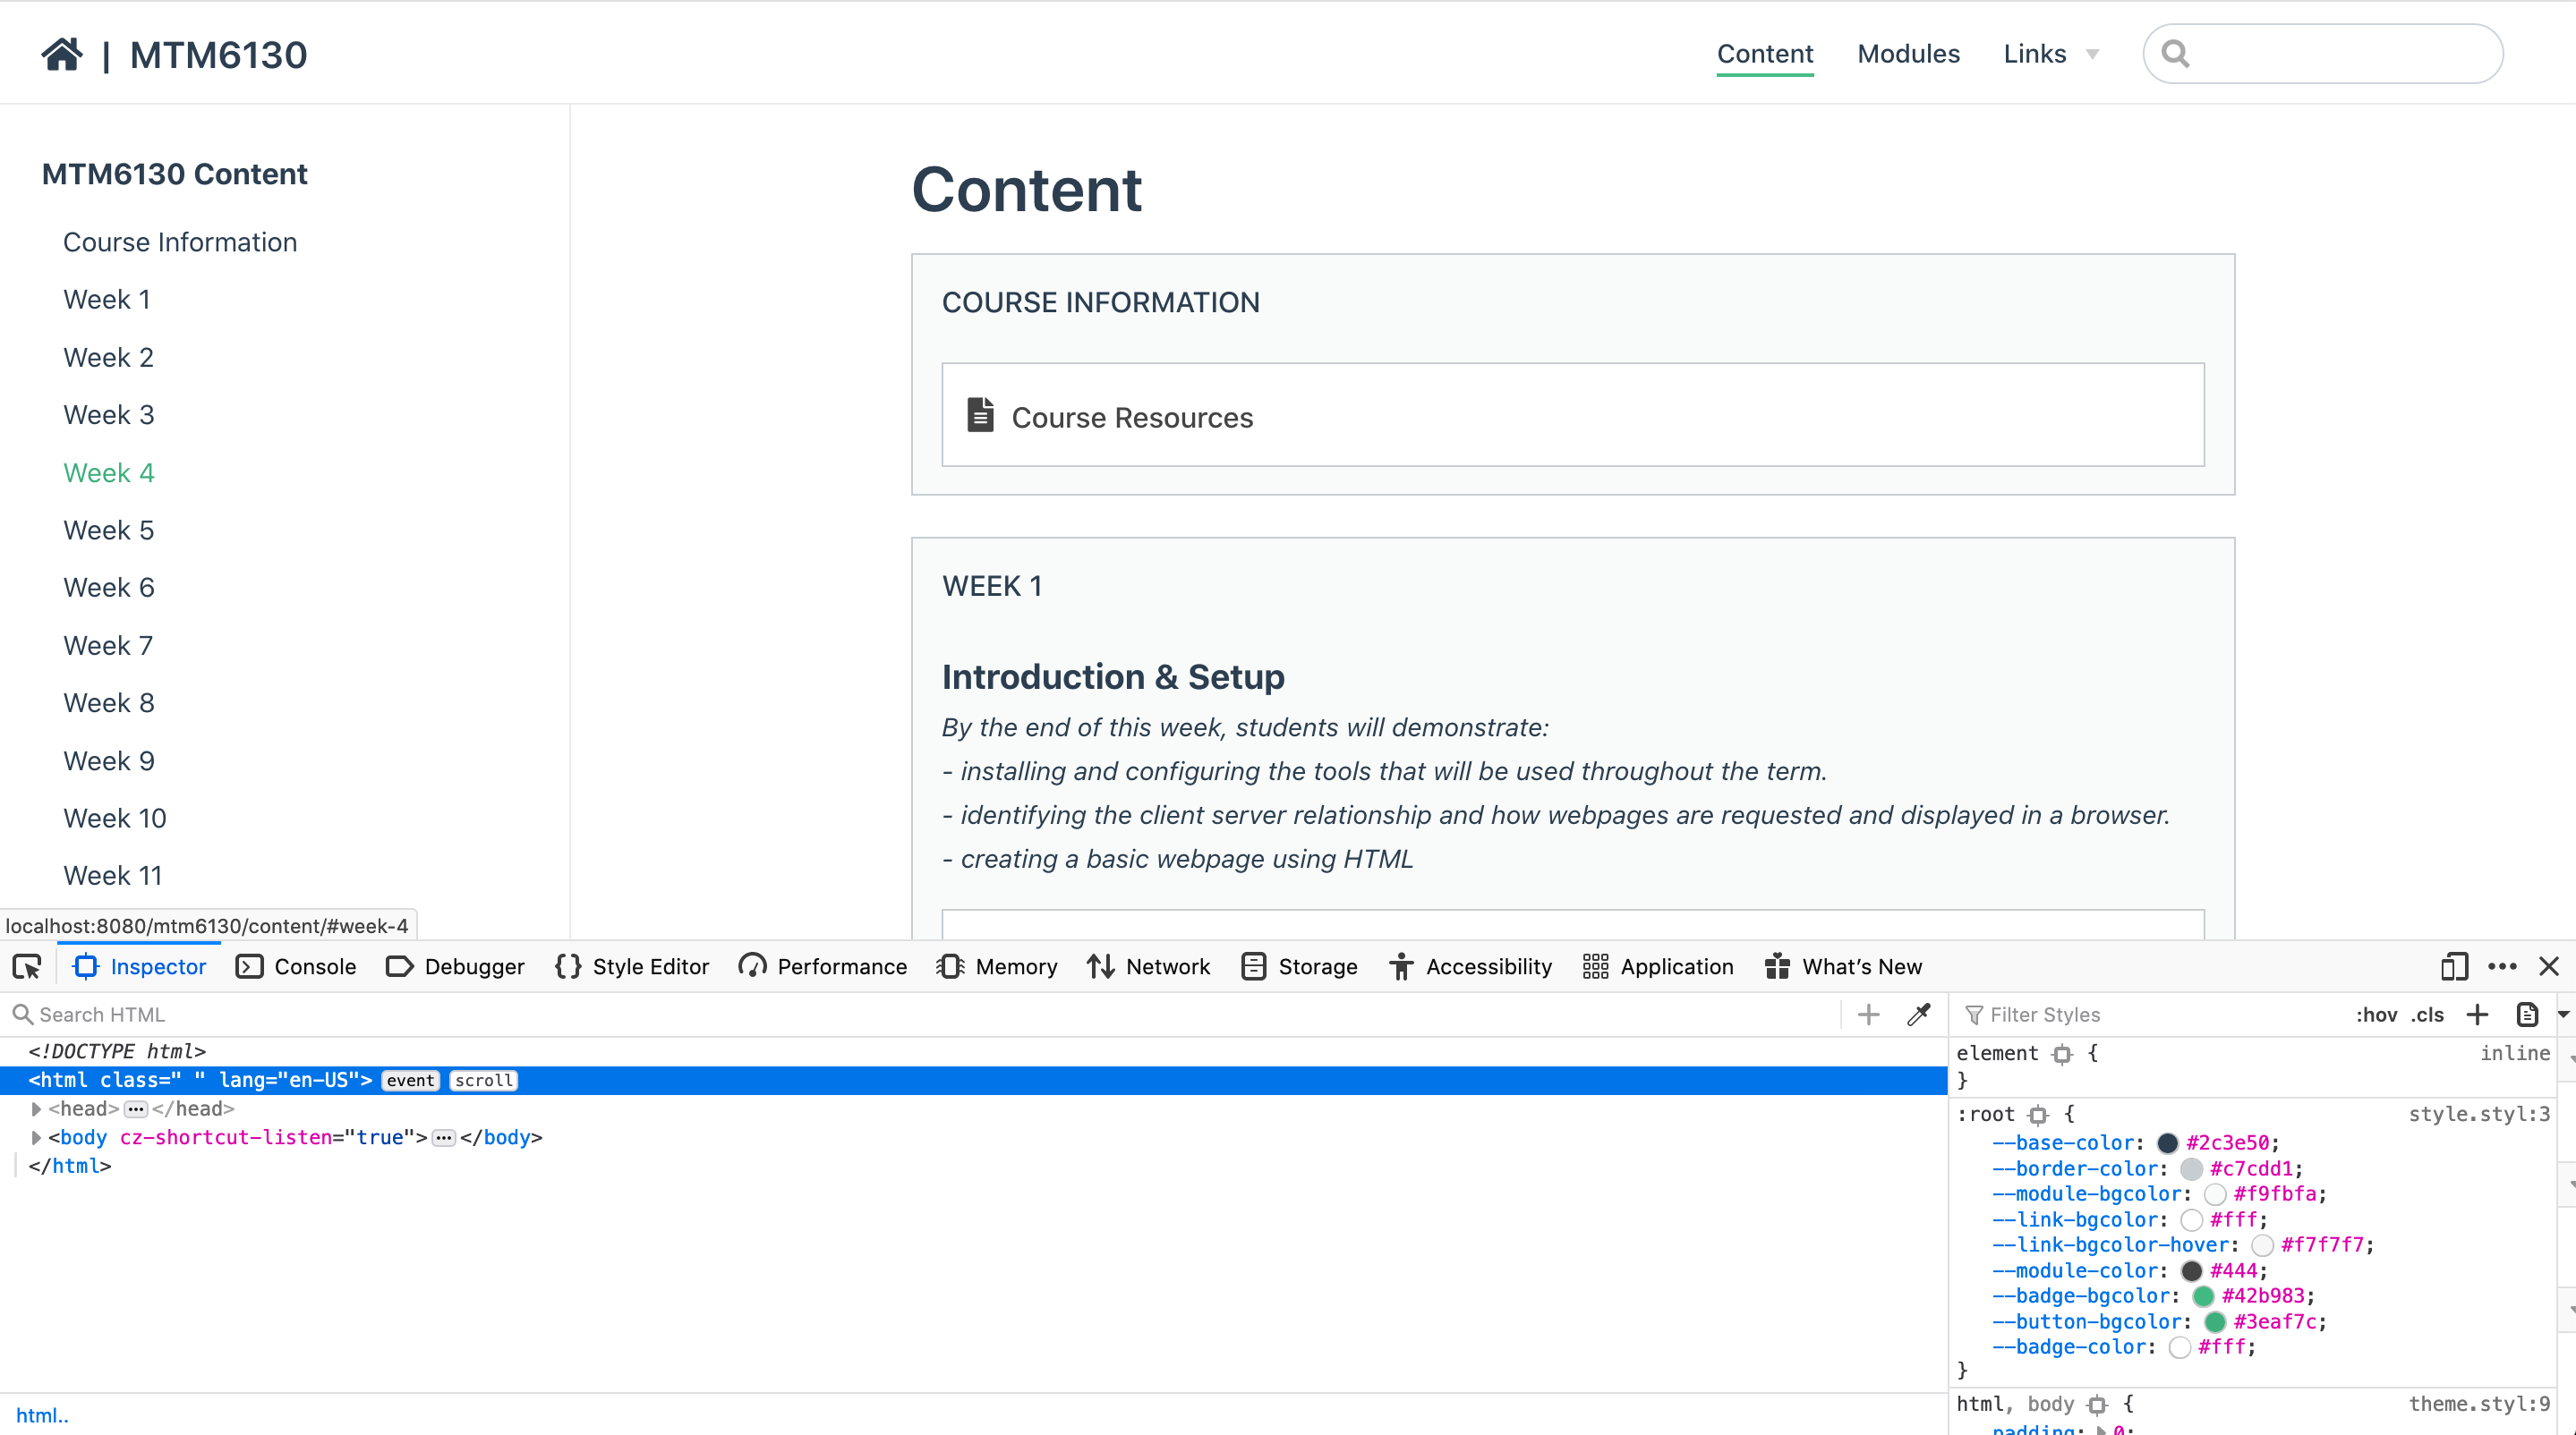
Task: Click the Memory chip icon
Action: [x=950, y=966]
